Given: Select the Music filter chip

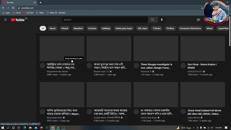Looking at the screenshot, I should pos(53,28).
